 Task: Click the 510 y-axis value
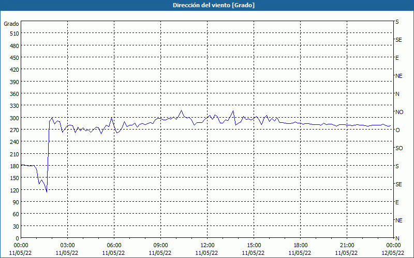(14, 34)
